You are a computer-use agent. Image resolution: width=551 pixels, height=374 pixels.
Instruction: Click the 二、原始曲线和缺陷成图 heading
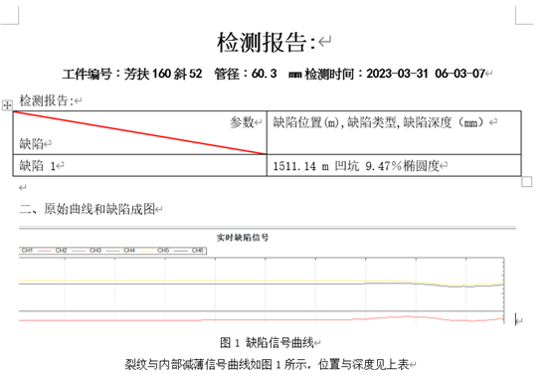[x=88, y=209]
